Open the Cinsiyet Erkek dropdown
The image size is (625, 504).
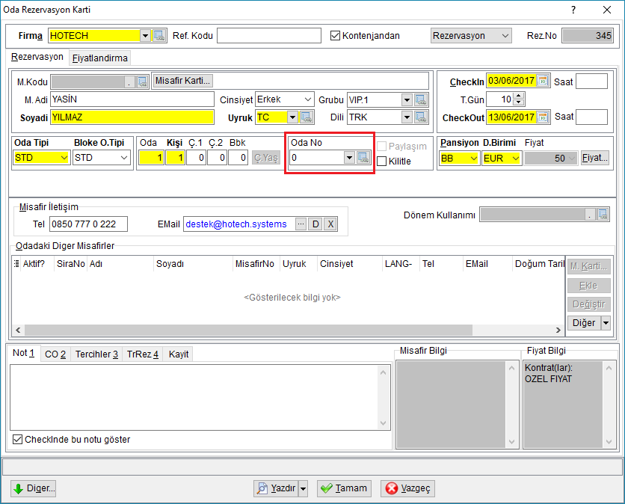(308, 99)
